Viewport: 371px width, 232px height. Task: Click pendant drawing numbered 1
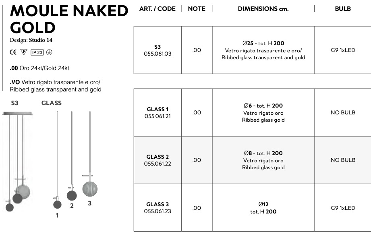pos(57,203)
